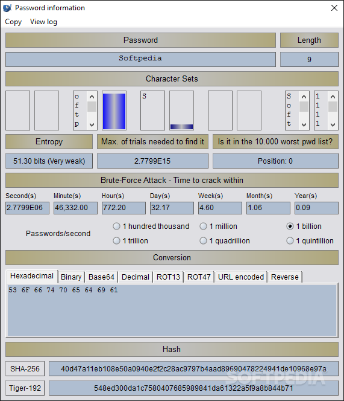Click 'Max. of trials needed to find it' header

click(152, 142)
